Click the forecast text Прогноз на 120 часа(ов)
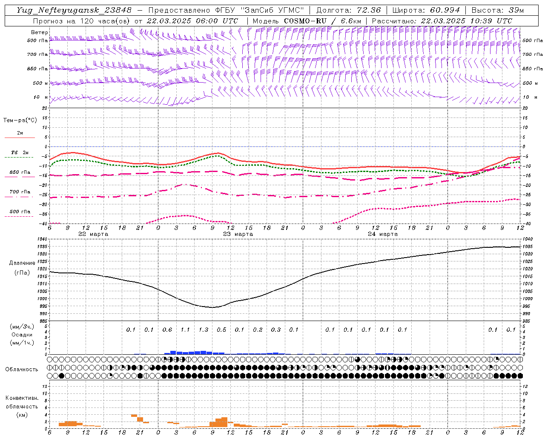545x436 pixels. [x=82, y=21]
